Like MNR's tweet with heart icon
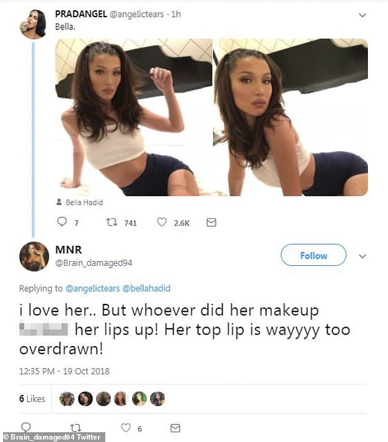This screenshot has height=442, width=388. click(125, 428)
